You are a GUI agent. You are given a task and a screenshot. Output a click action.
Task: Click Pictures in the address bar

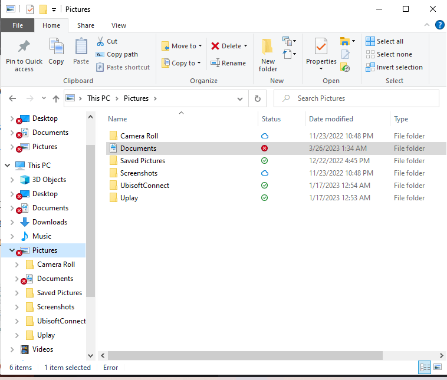(x=136, y=98)
